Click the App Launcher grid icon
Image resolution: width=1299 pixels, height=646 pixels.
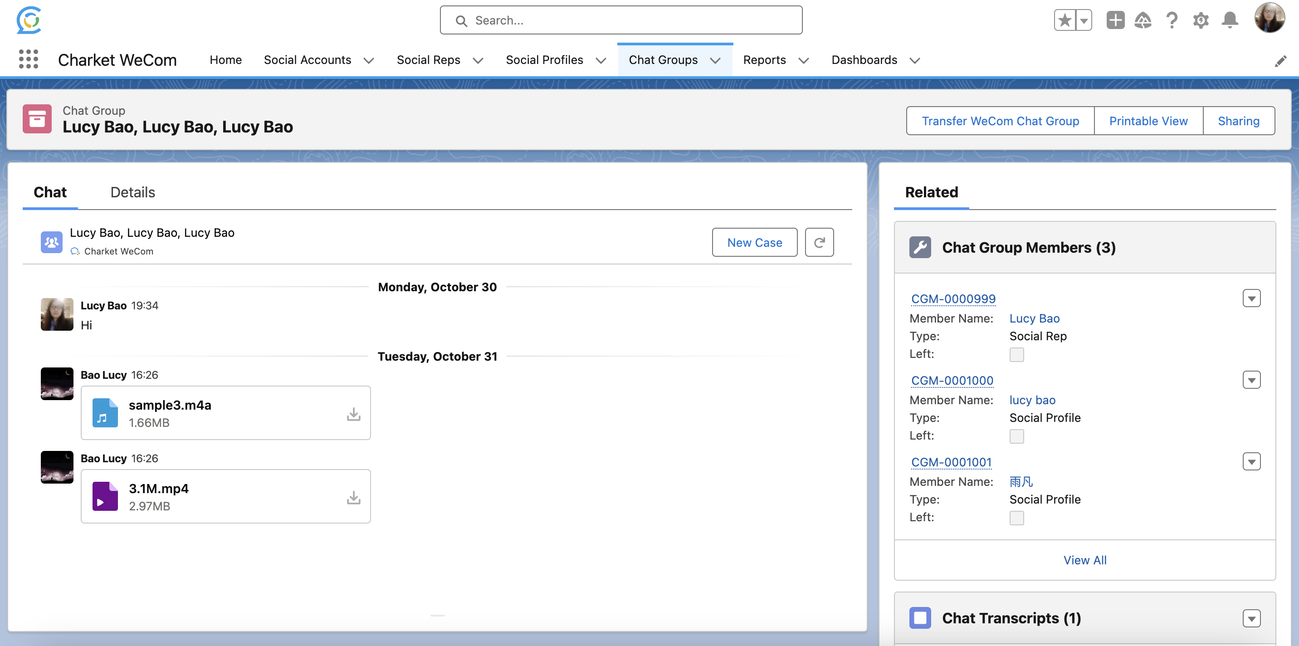point(28,59)
